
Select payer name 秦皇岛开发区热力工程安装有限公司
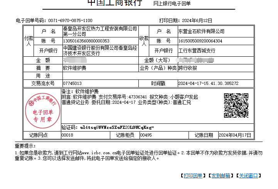100,29
